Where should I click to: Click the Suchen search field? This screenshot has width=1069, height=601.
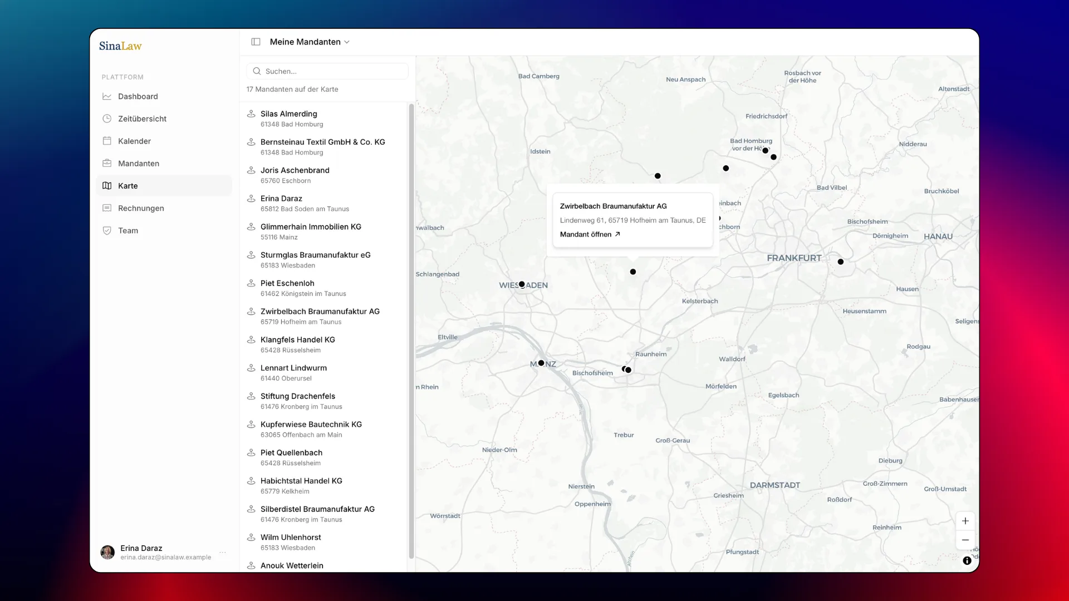point(327,71)
